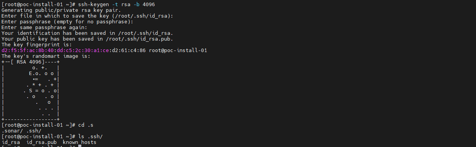Click the .ssh/ completion suggestion
Image resolution: width=476 pixels, height=147 pixels.
tap(34, 131)
